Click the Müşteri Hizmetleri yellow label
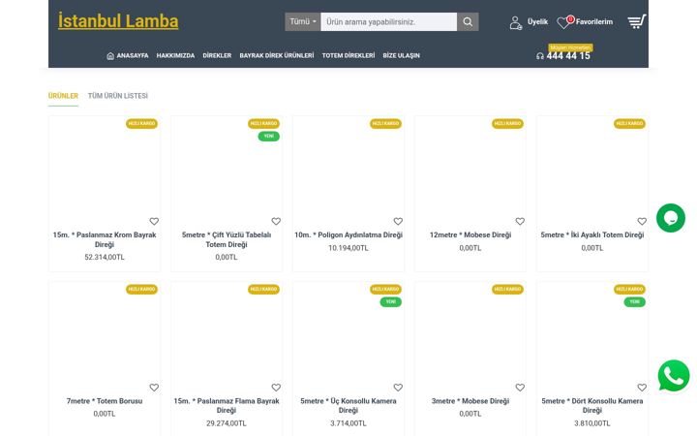The height and width of the screenshot is (436, 697). (570, 47)
